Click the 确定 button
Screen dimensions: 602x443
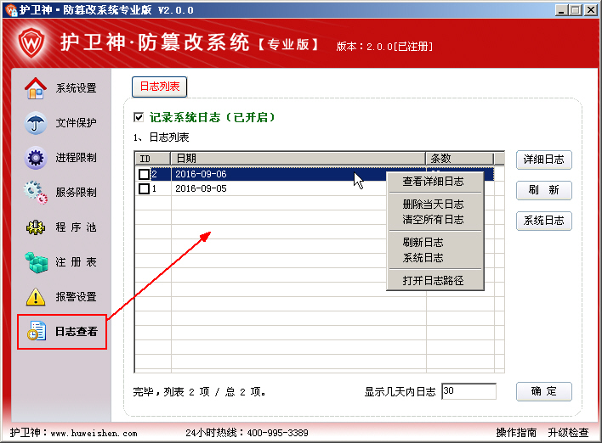[x=543, y=391]
